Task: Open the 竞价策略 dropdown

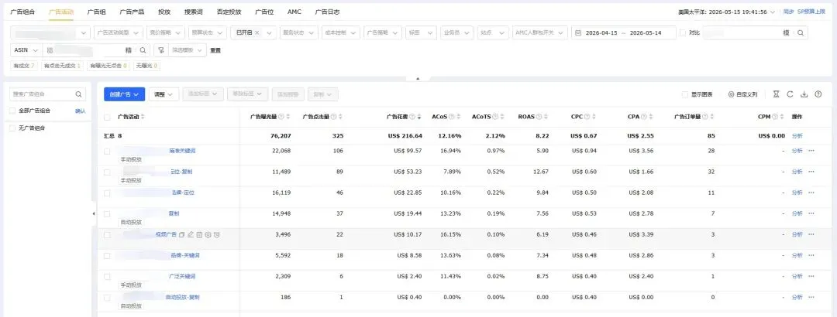Action: tap(166, 32)
